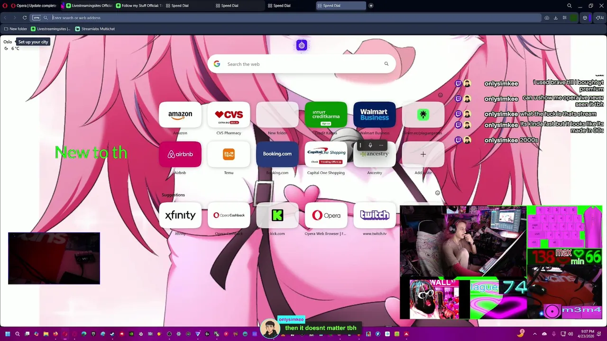Open the Livestreamingsites bookmark

[50, 29]
